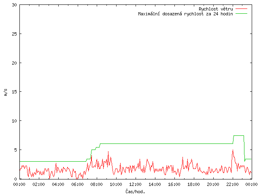
Task: Click the 20:00 time label
Action: click(213, 184)
